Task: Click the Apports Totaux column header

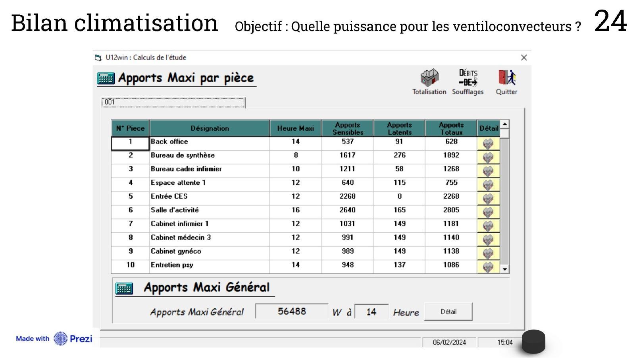Action: 451,128
